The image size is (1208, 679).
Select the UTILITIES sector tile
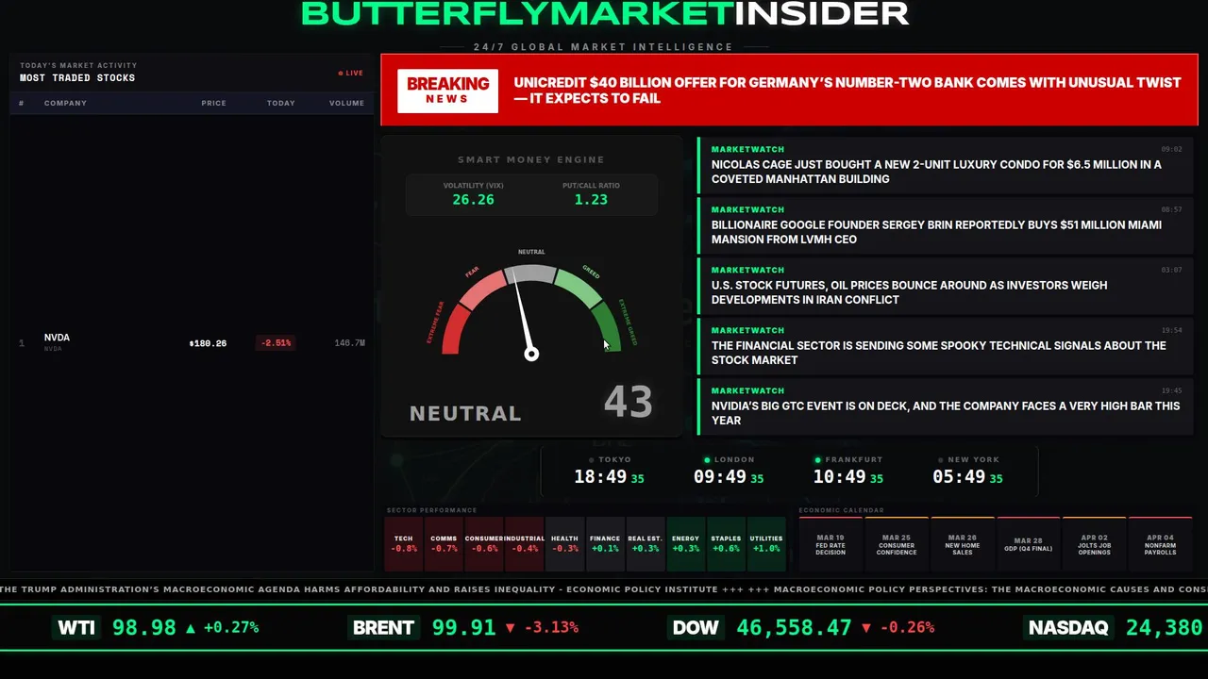click(x=766, y=544)
